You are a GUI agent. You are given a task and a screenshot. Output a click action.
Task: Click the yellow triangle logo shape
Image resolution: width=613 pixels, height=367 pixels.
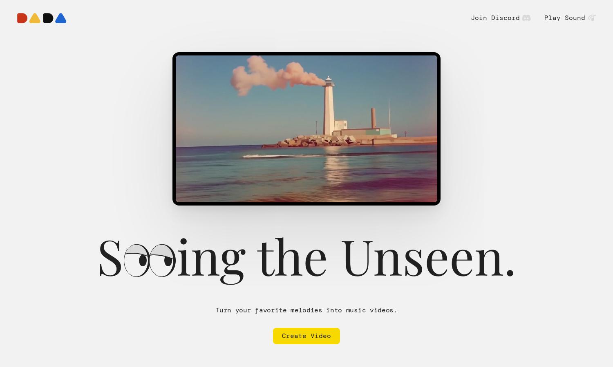[35, 18]
